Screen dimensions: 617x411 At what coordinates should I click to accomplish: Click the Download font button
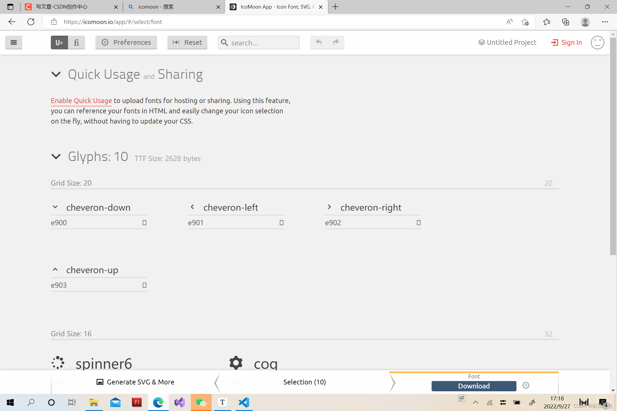474,386
